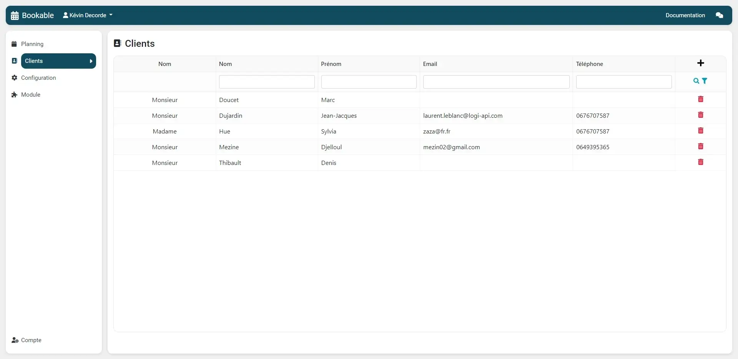Click the Compte user-settings icon

tap(15, 340)
